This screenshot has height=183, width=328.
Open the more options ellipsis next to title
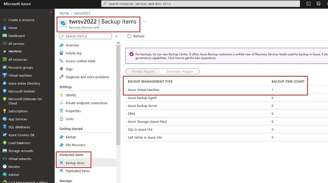(x=144, y=22)
